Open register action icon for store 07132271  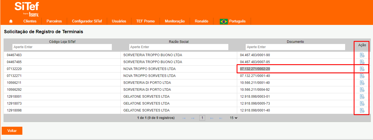click(x=362, y=76)
